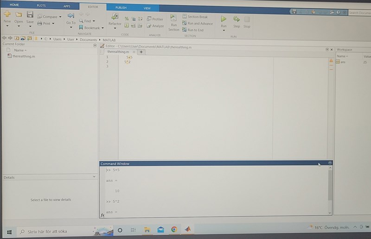Screen dimensions: 371x239
Task: Select therealthing.m in Current Folder
Action: point(24,56)
